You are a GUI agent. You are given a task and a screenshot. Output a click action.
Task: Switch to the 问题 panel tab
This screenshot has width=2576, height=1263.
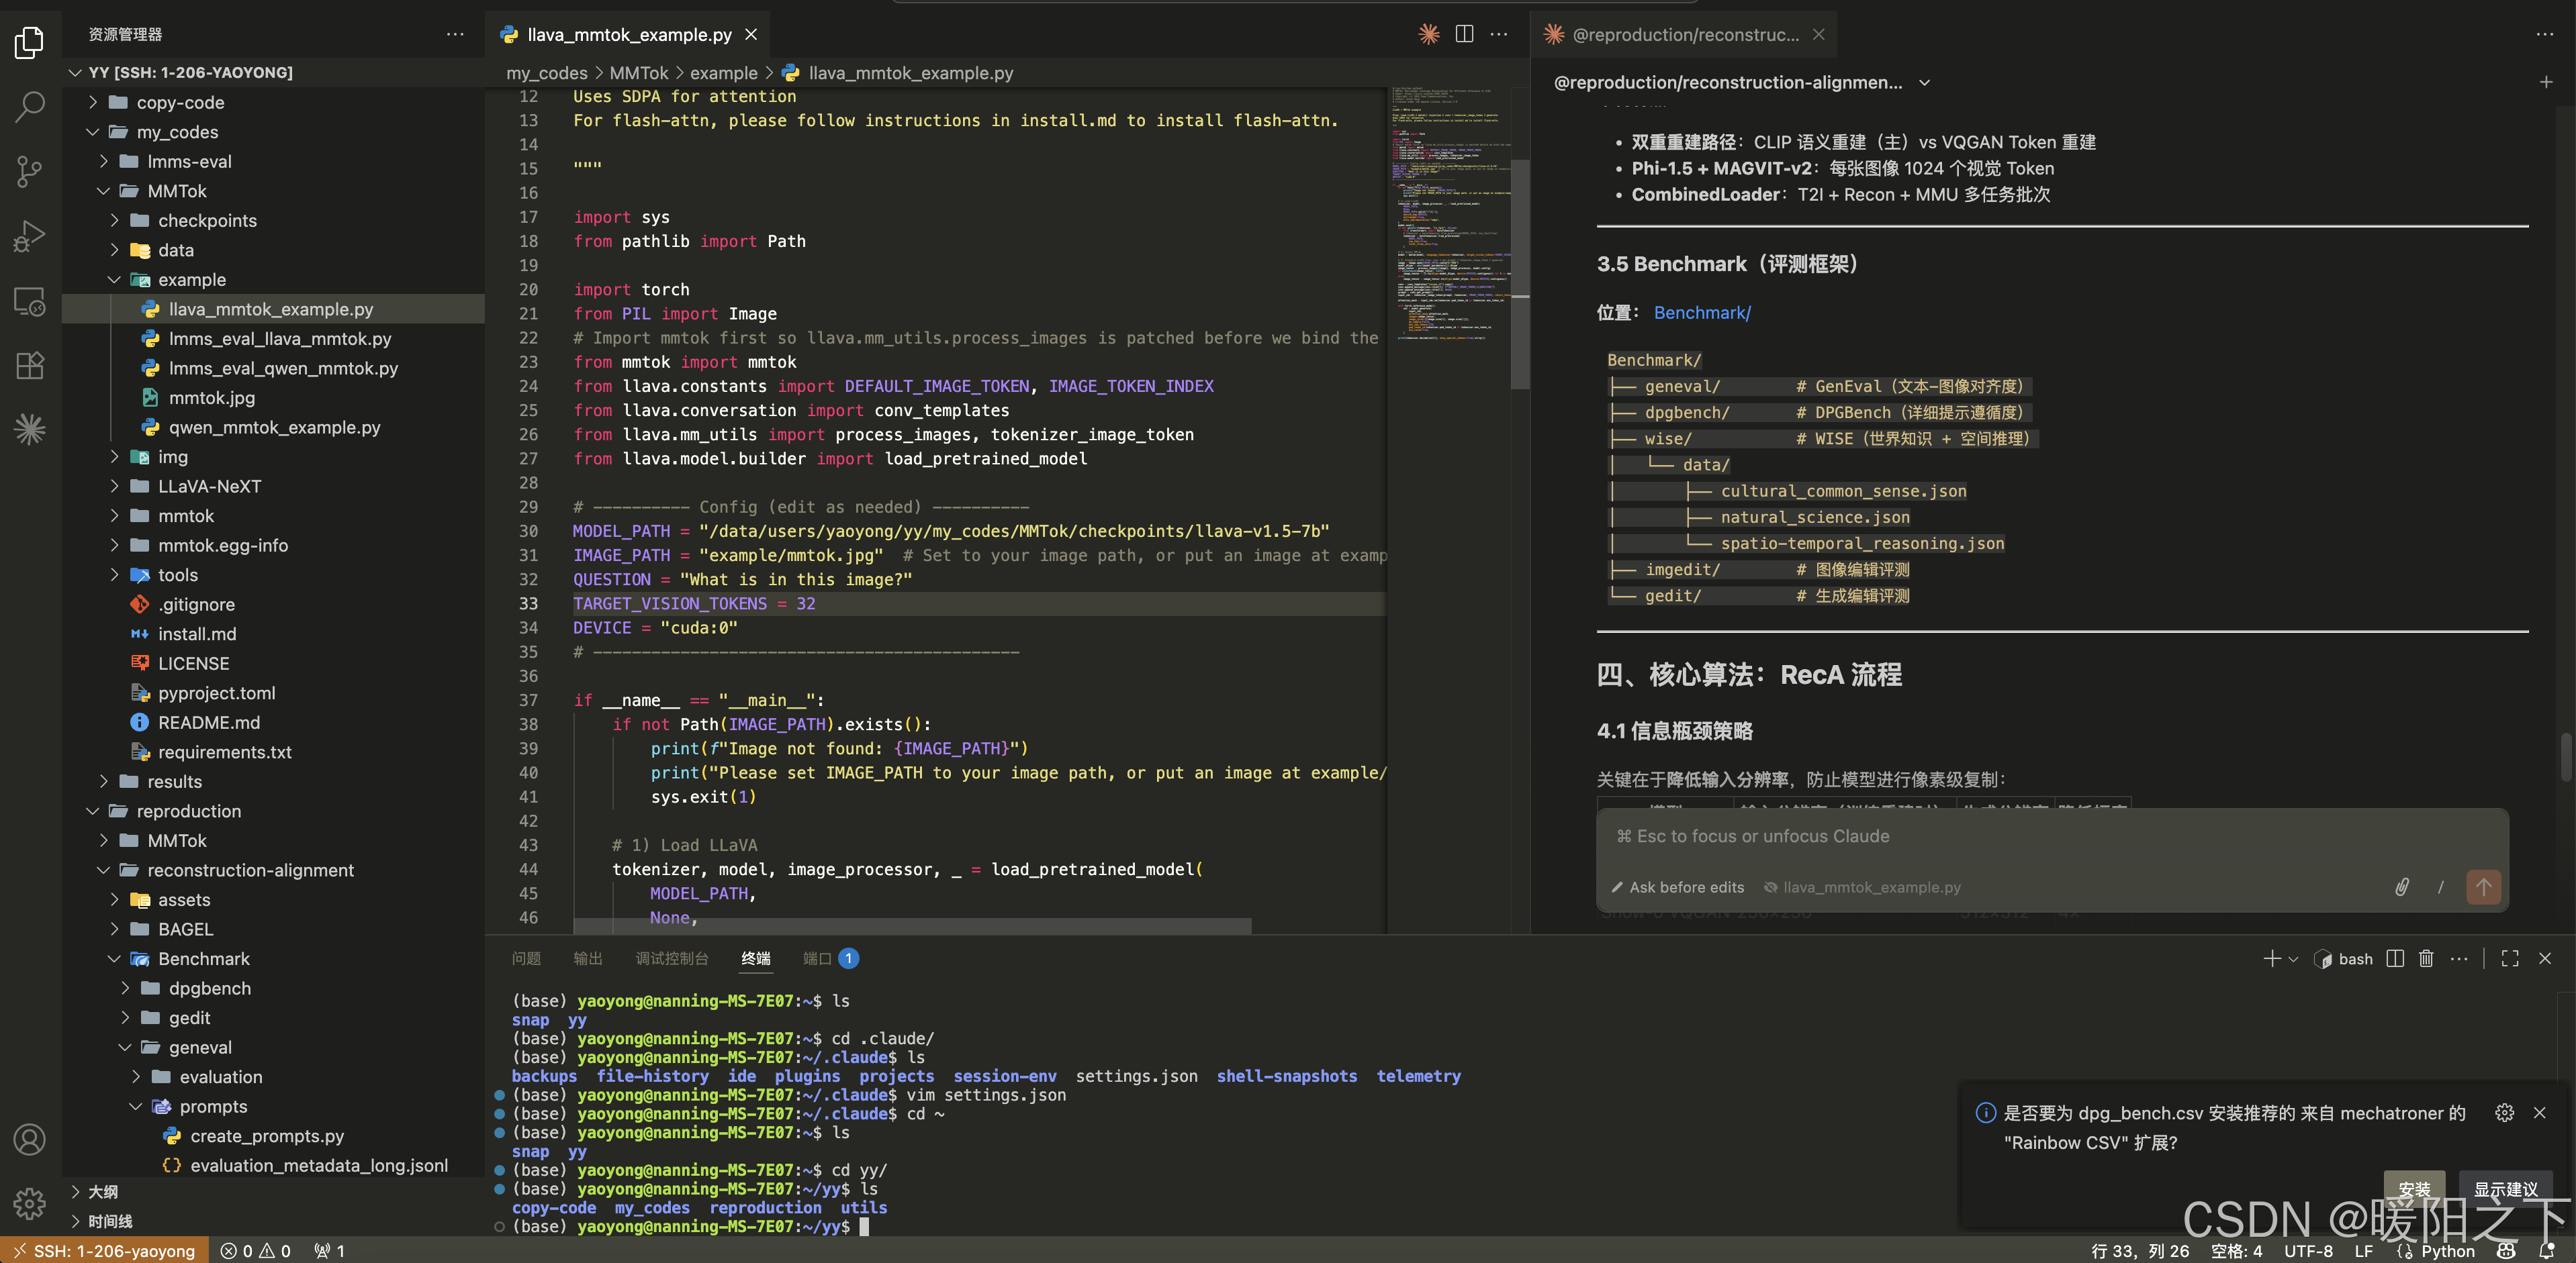[526, 959]
